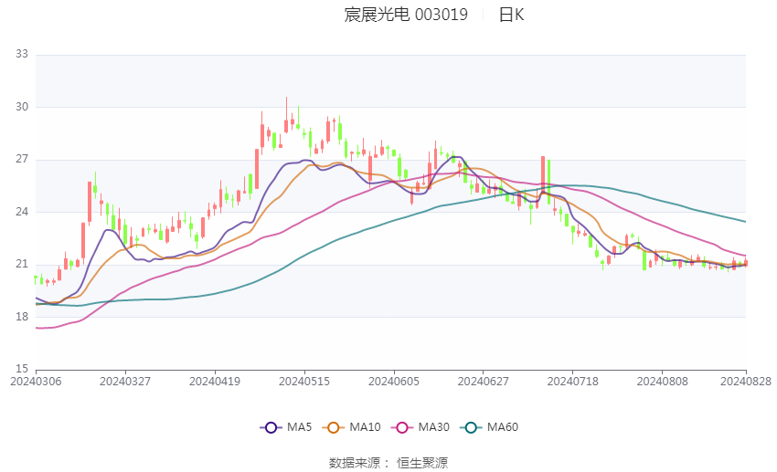Click the 30 y-axis price label

pyautogui.click(x=22, y=107)
